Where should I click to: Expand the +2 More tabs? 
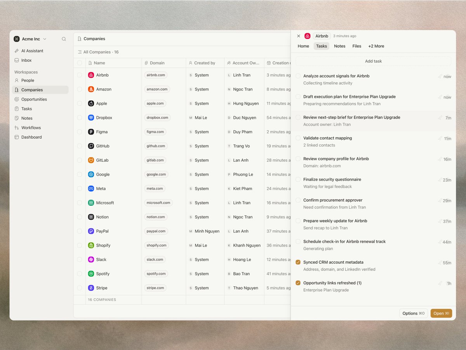(376, 46)
